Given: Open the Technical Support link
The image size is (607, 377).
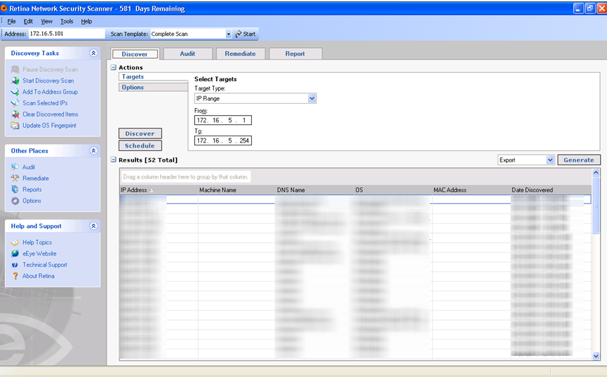Looking at the screenshot, I should pyautogui.click(x=44, y=265).
